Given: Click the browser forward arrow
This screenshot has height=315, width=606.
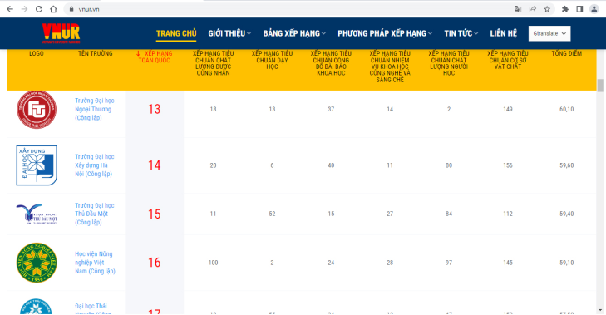Looking at the screenshot, I should (24, 9).
